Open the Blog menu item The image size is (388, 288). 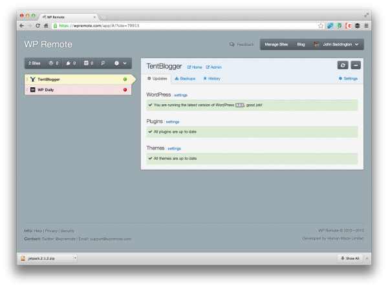tap(301, 44)
